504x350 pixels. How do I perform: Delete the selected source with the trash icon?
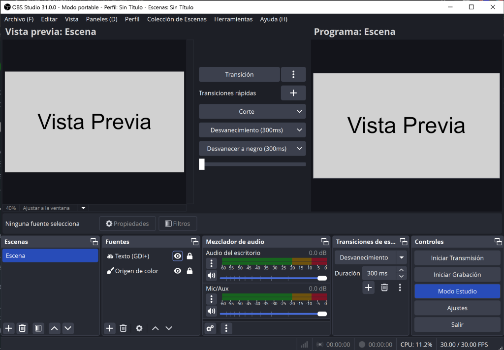click(x=123, y=328)
